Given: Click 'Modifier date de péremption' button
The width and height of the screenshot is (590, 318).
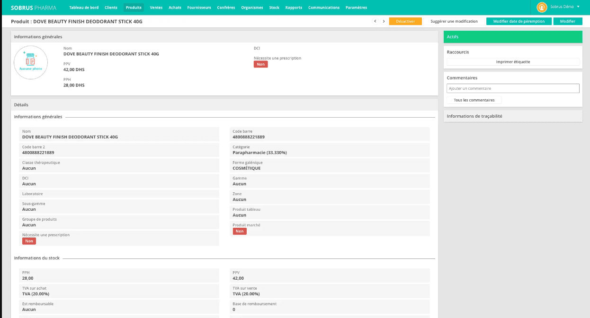Looking at the screenshot, I should click(x=519, y=21).
